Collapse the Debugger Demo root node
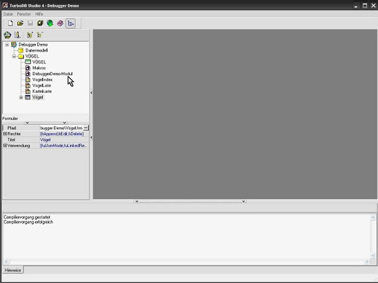This screenshot has width=378, height=283. pyautogui.click(x=7, y=44)
